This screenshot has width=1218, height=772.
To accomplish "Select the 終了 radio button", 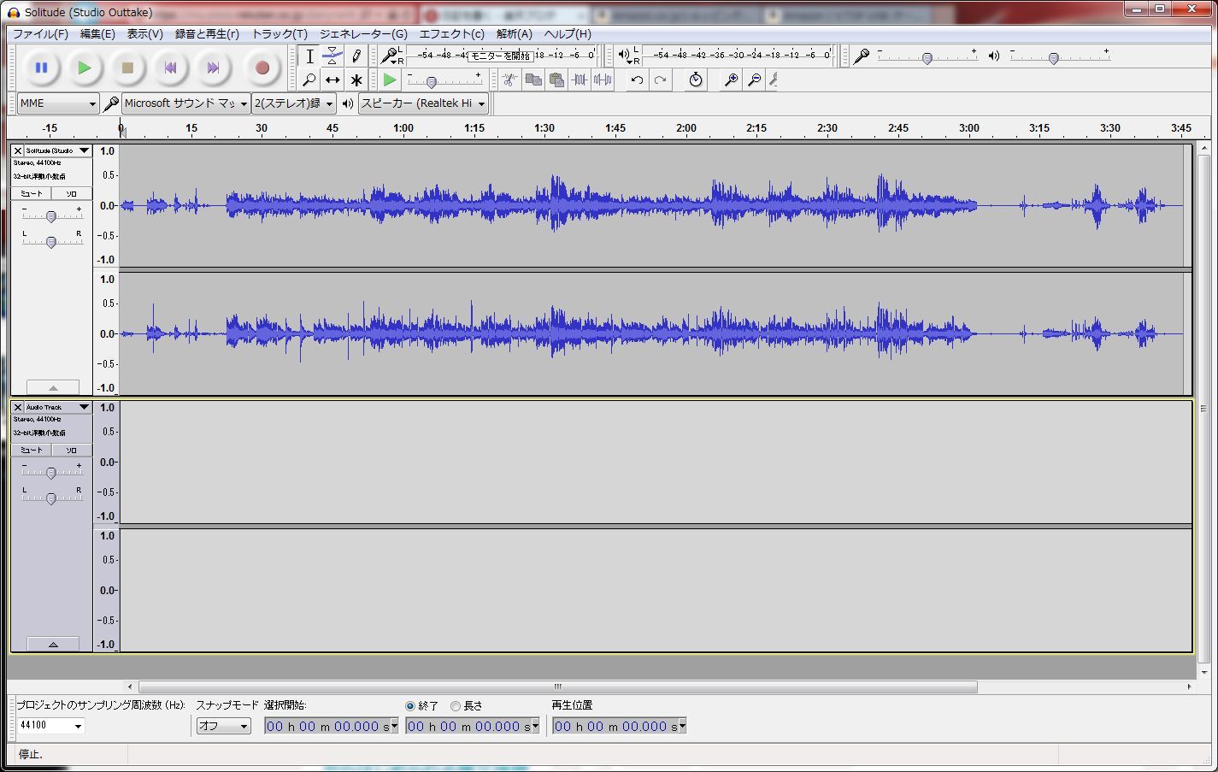I will (410, 706).
